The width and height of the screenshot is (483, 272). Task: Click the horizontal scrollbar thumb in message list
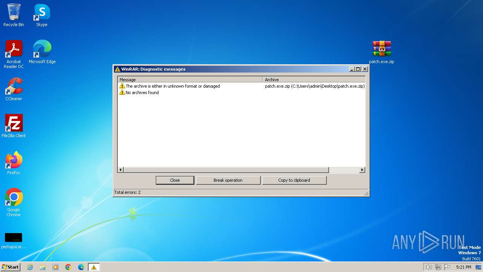click(226, 170)
